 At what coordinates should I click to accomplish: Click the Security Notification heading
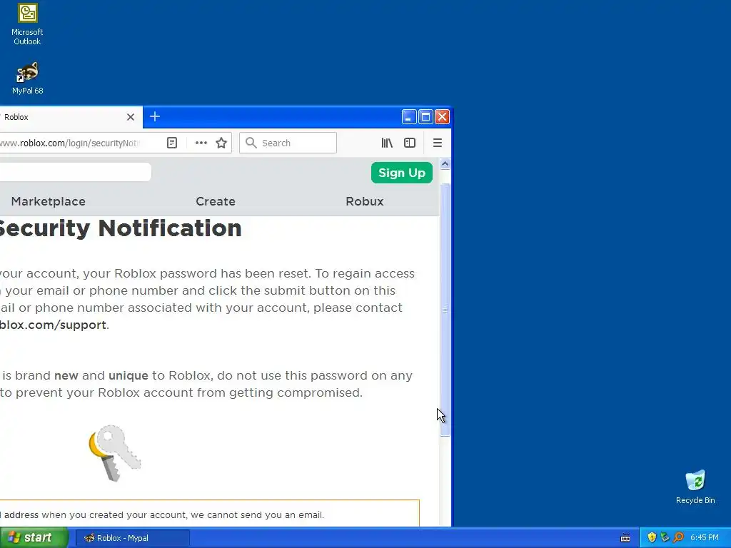(120, 228)
